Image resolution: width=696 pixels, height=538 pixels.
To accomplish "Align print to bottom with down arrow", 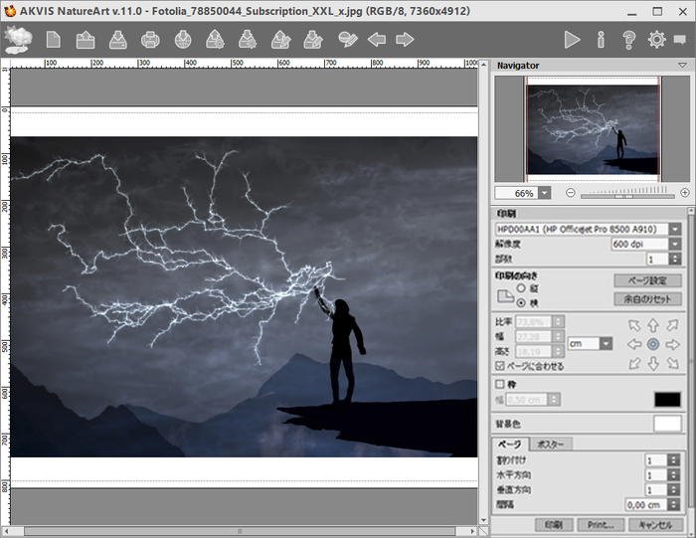I will point(653,363).
